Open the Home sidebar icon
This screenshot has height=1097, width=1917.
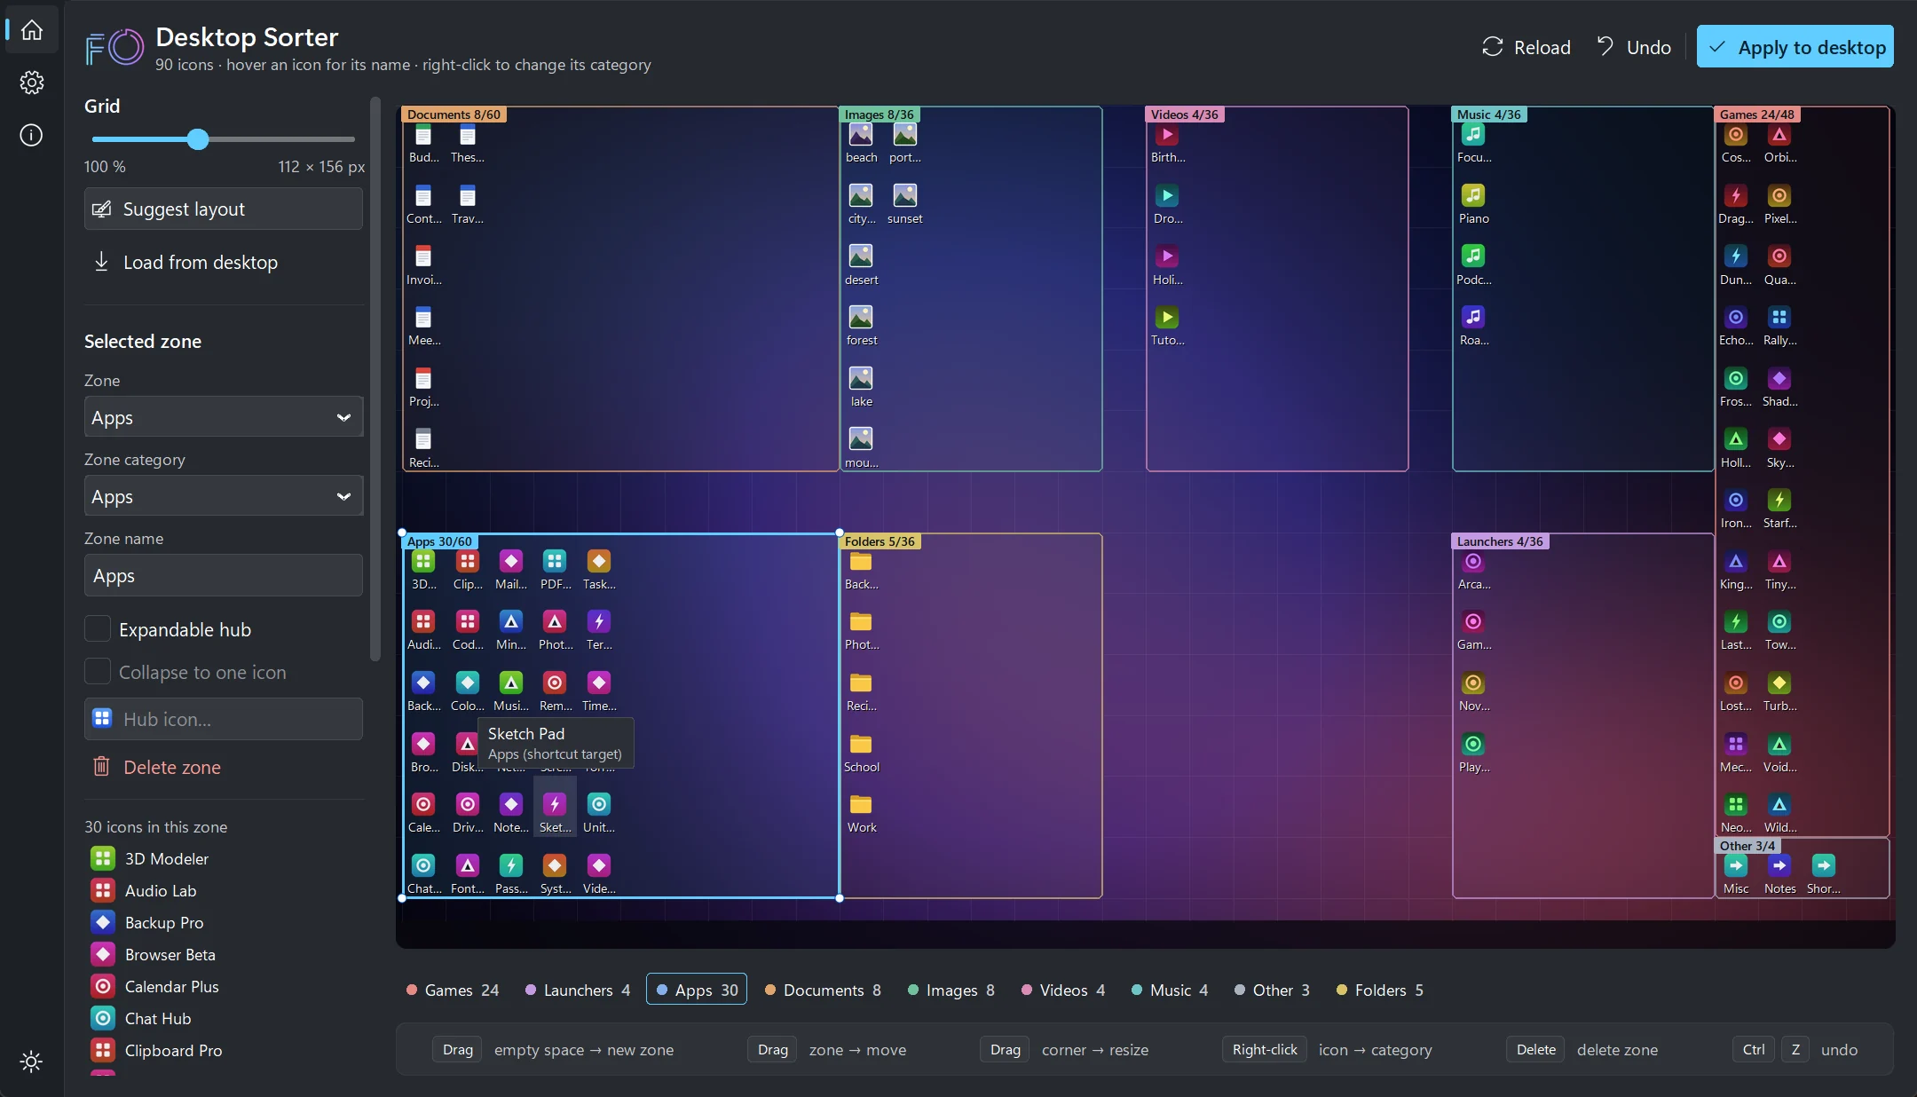(x=32, y=29)
